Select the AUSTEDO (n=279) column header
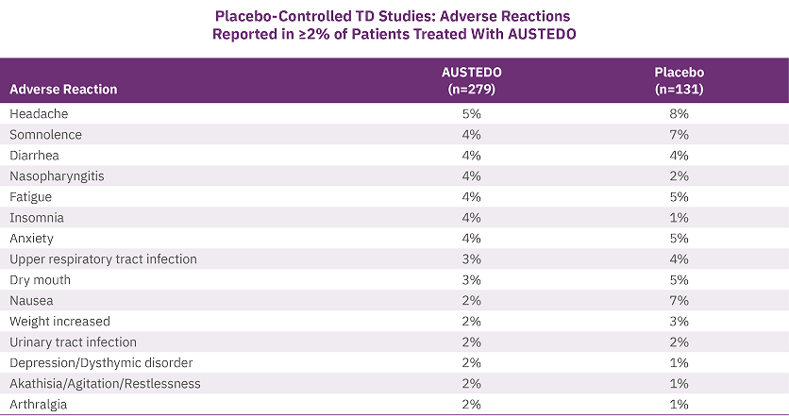 [x=472, y=80]
